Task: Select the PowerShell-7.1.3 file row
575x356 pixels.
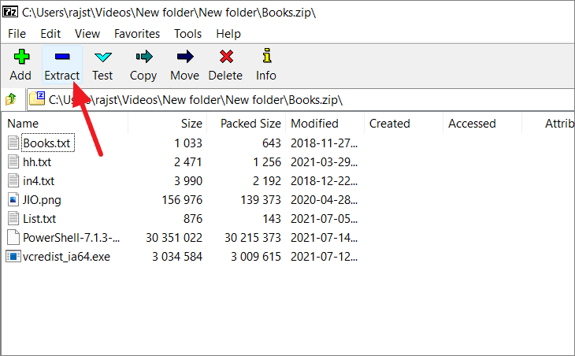Action: [x=182, y=238]
